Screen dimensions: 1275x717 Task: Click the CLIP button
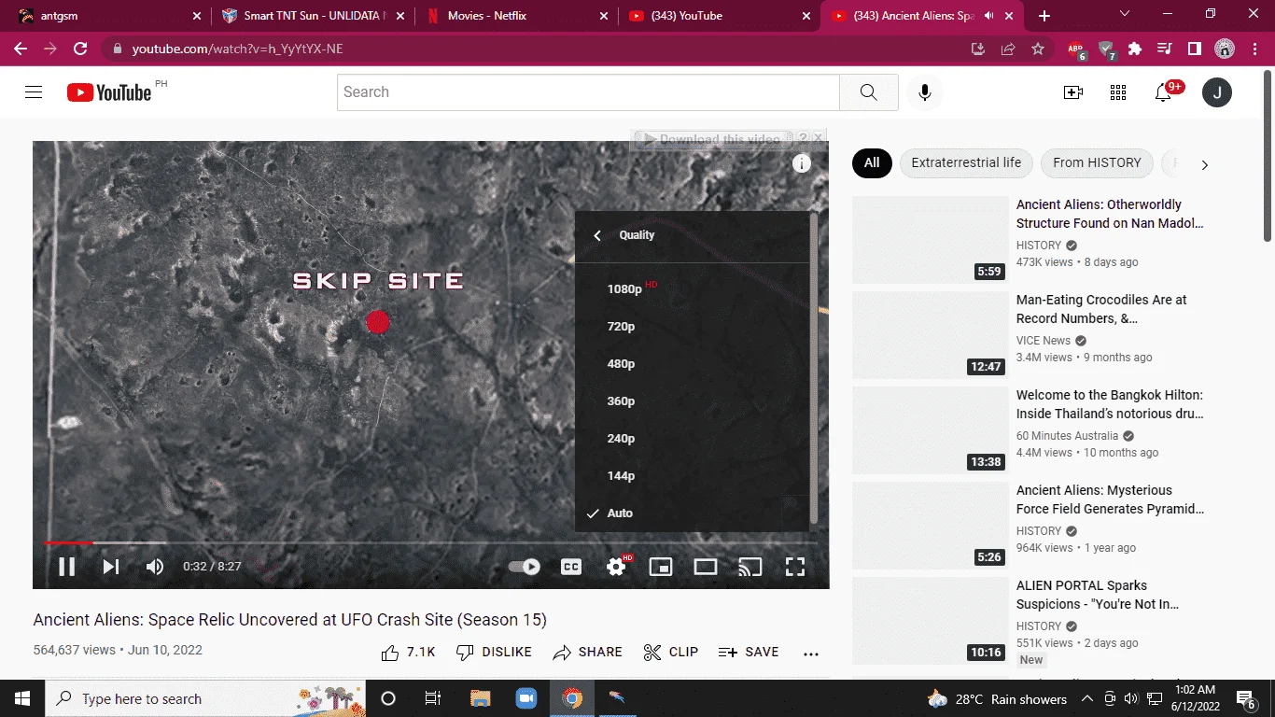671,653
